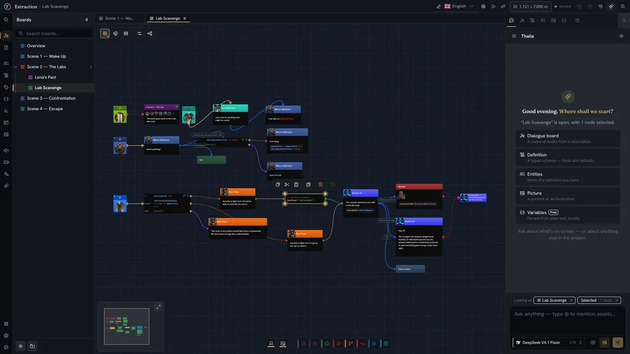Image resolution: width=630 pixels, height=354 pixels.
Task: Expand the minimap to full view
Action: tap(158, 307)
